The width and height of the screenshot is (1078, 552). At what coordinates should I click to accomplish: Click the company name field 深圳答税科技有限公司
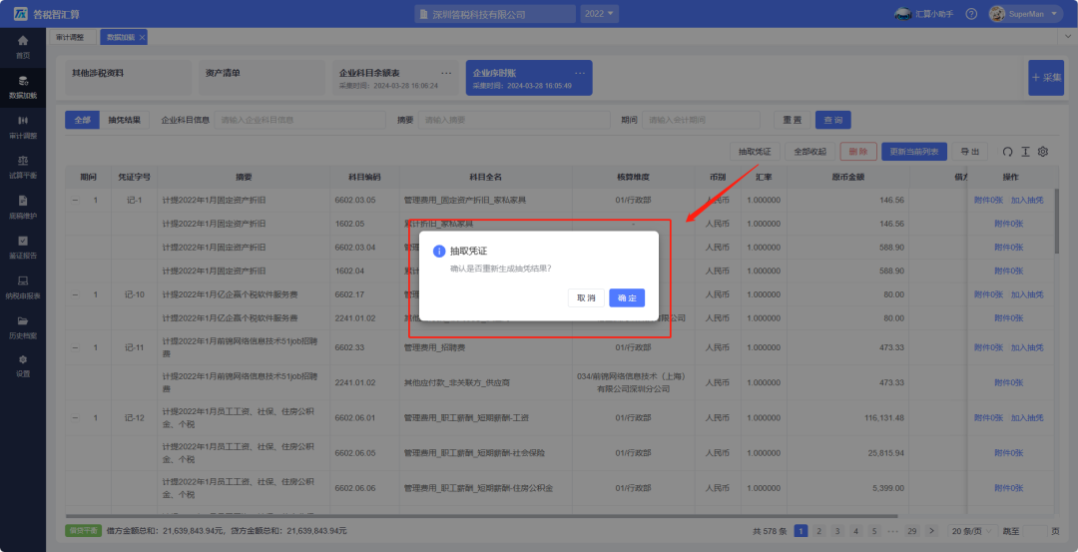coord(495,14)
